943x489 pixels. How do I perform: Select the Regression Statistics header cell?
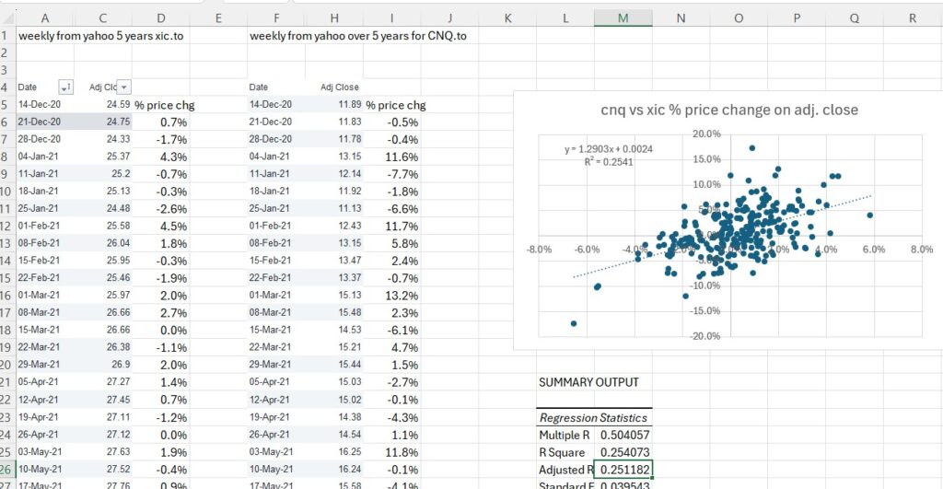click(594, 417)
